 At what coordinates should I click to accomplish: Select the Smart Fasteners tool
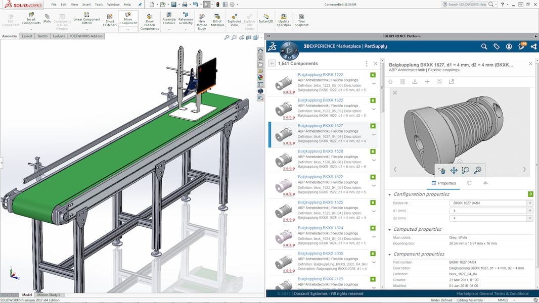pos(110,19)
